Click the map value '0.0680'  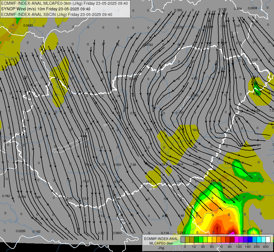pos(28,25)
